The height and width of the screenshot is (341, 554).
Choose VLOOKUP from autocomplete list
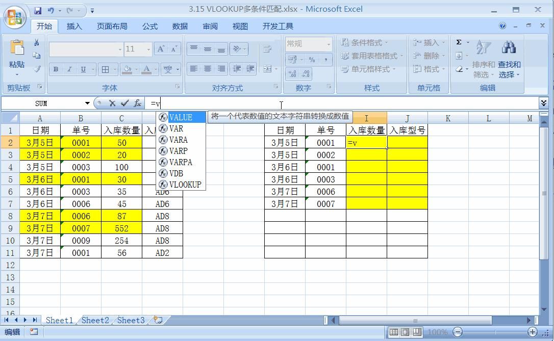pos(181,185)
